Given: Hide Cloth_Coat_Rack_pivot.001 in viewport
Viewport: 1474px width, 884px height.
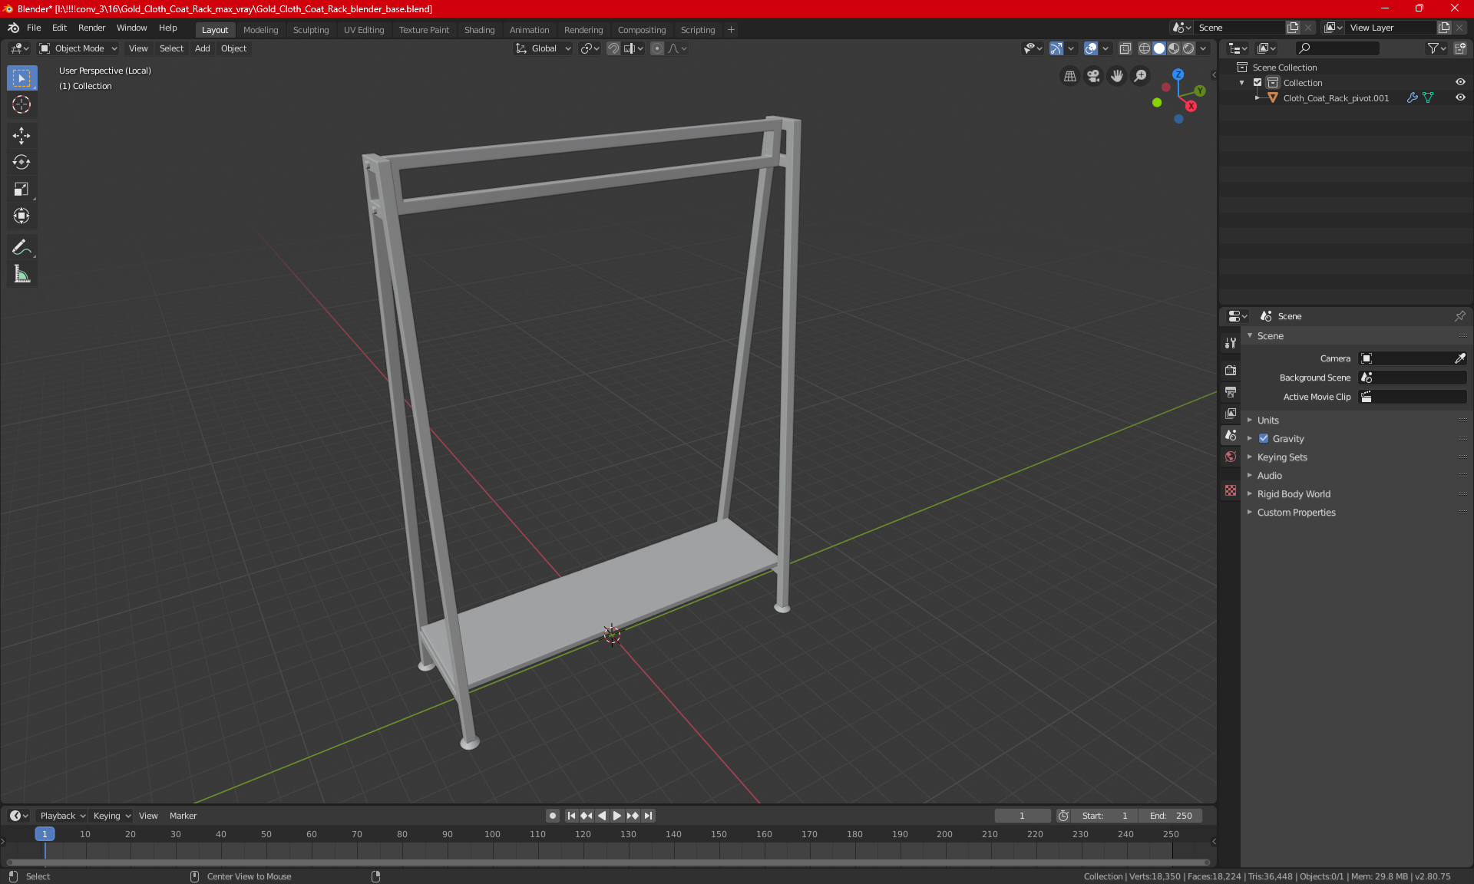Looking at the screenshot, I should 1460,97.
